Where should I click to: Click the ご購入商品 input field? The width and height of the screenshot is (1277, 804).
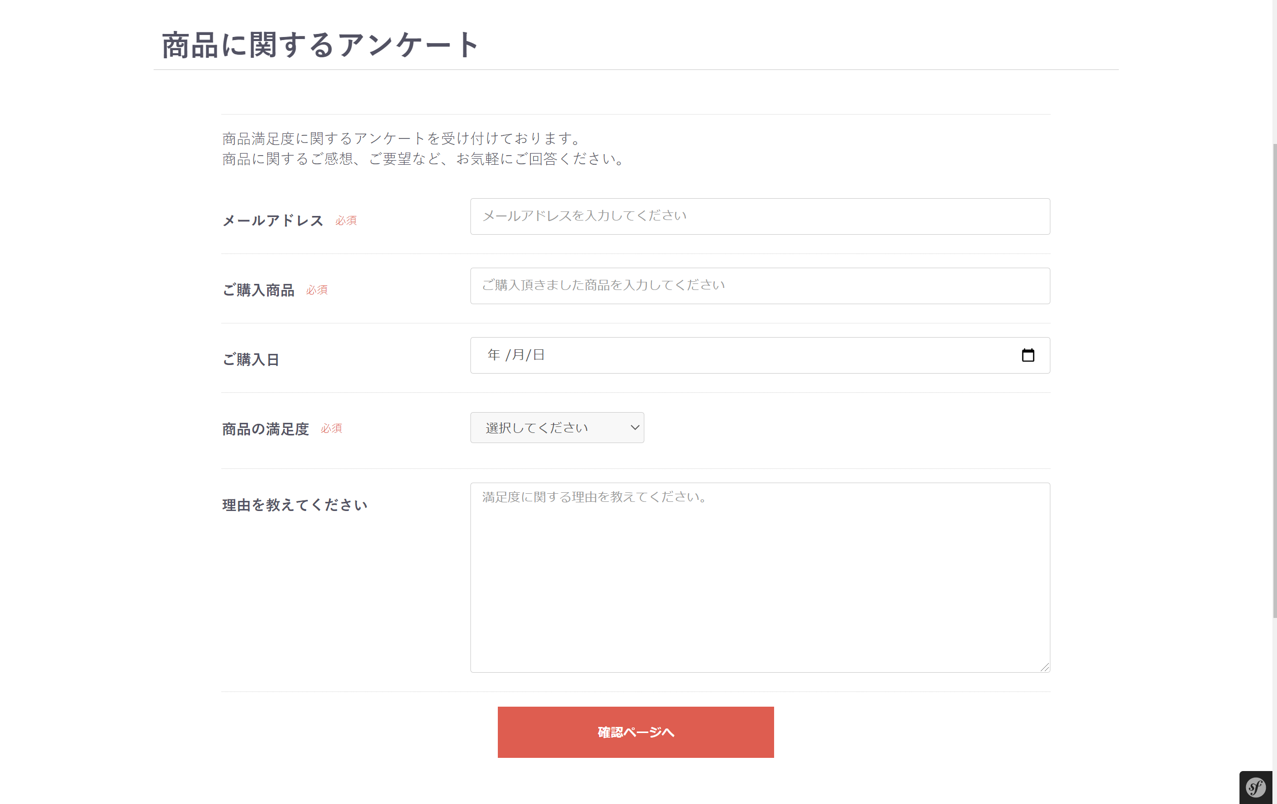tap(760, 286)
